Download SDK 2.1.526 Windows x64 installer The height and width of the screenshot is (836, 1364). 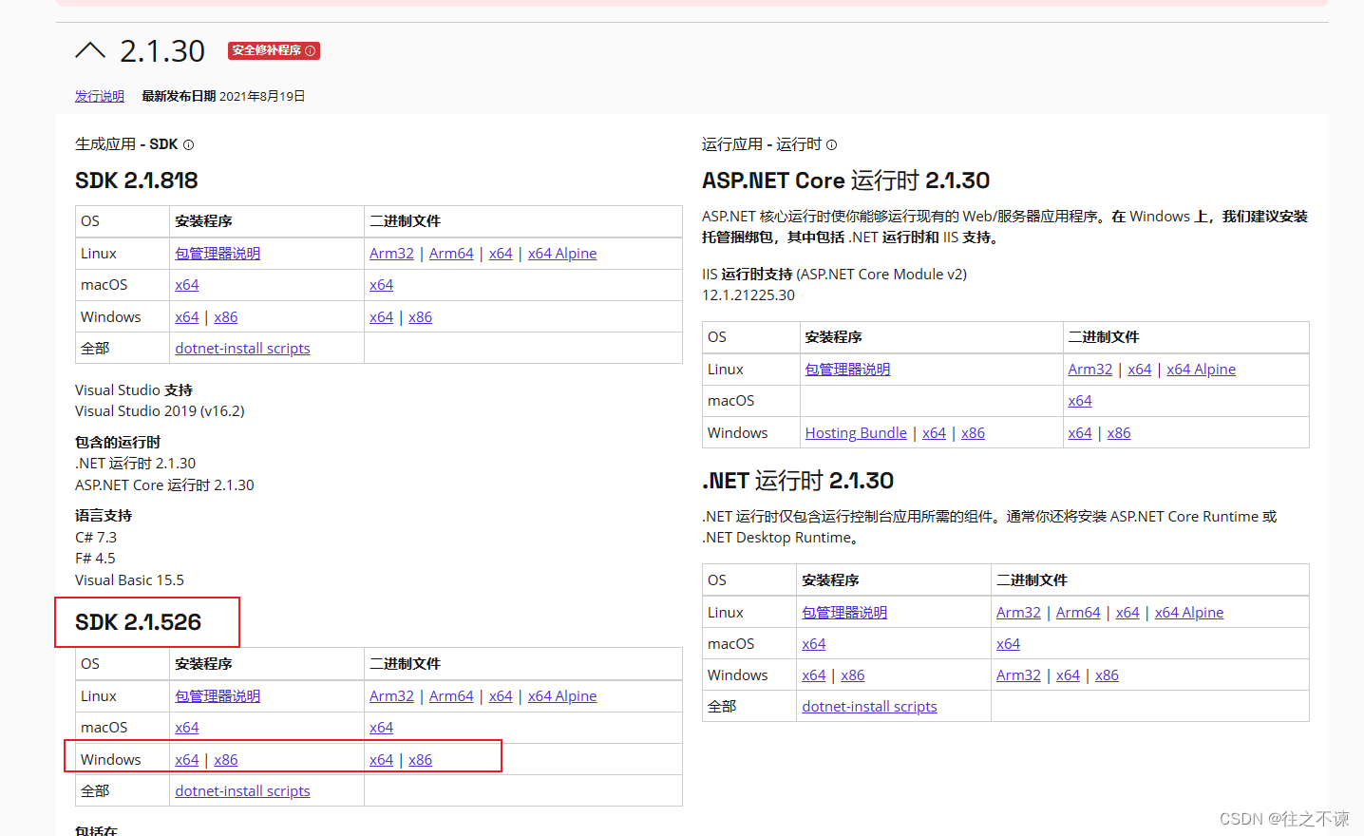pyautogui.click(x=187, y=760)
